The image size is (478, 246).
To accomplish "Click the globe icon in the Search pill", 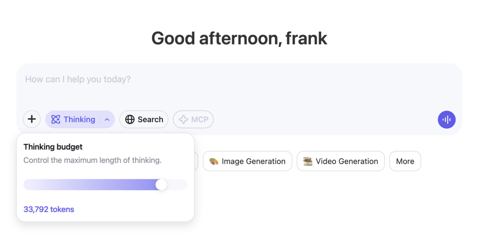I will [130, 119].
